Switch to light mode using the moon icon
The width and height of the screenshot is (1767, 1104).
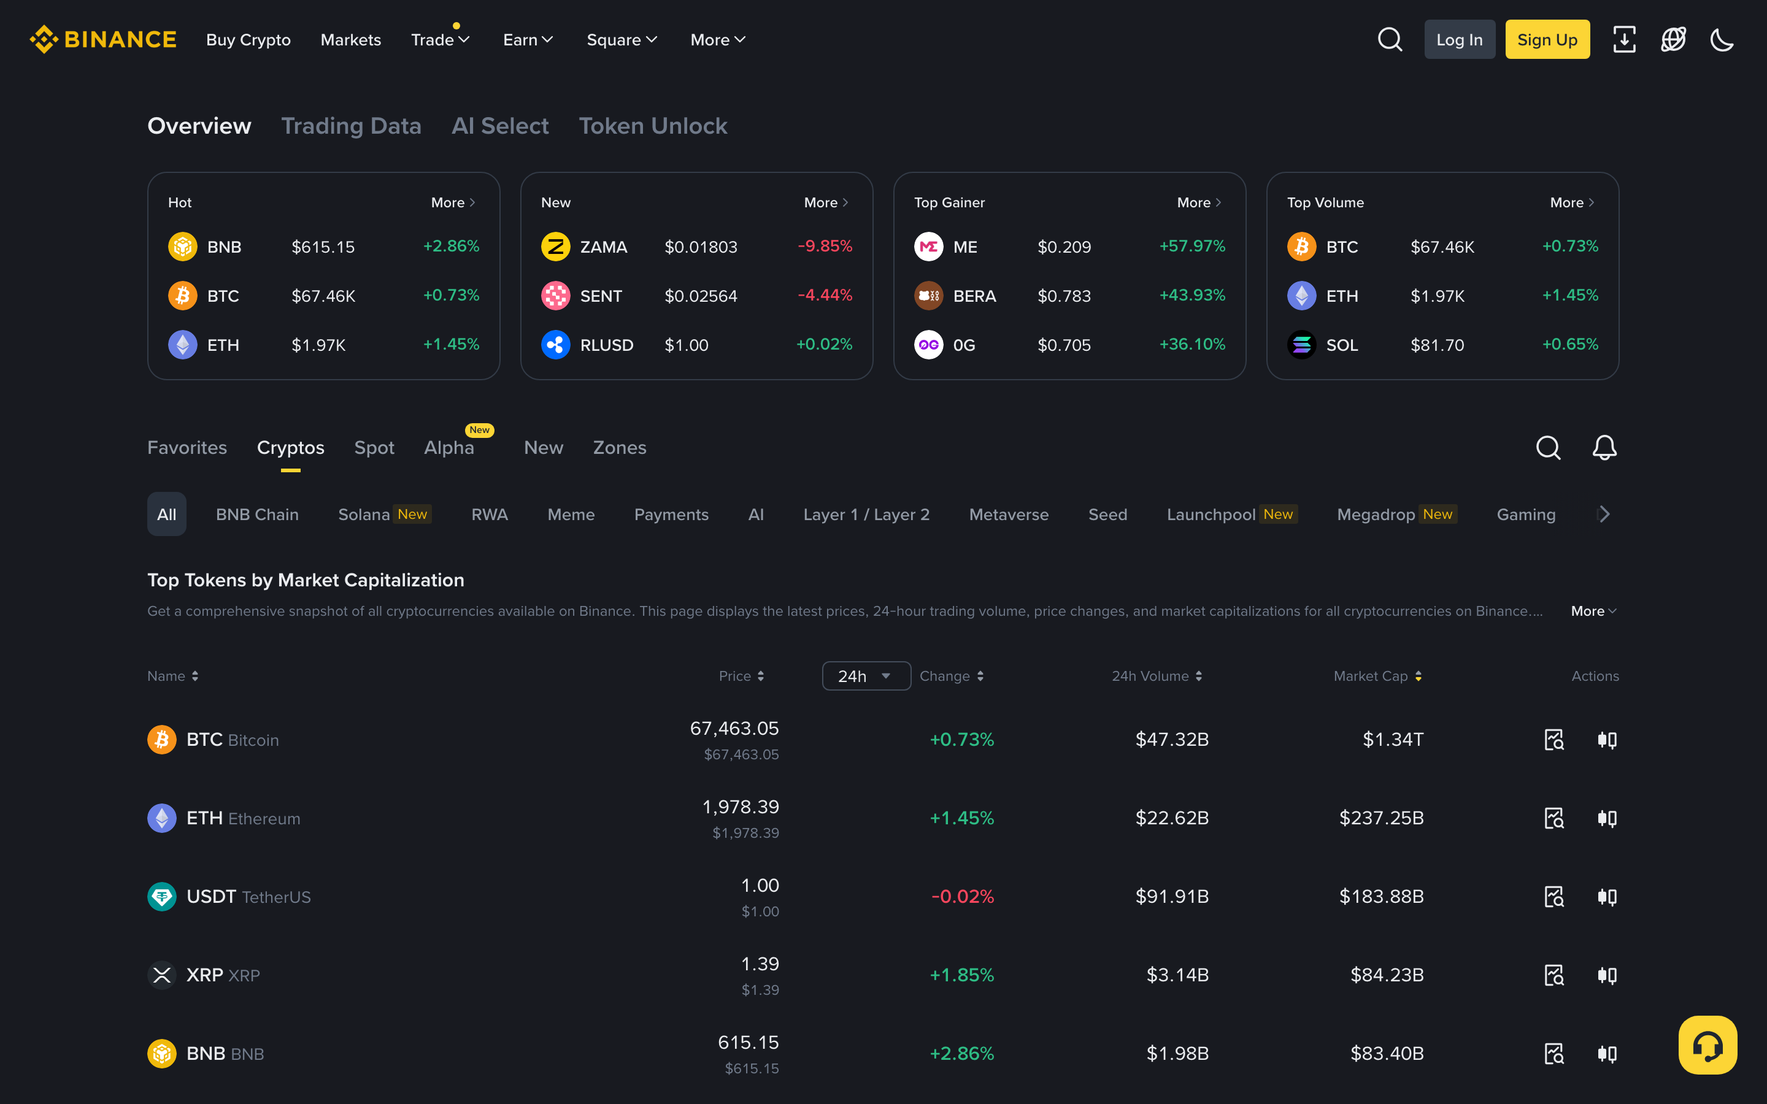[x=1721, y=39]
